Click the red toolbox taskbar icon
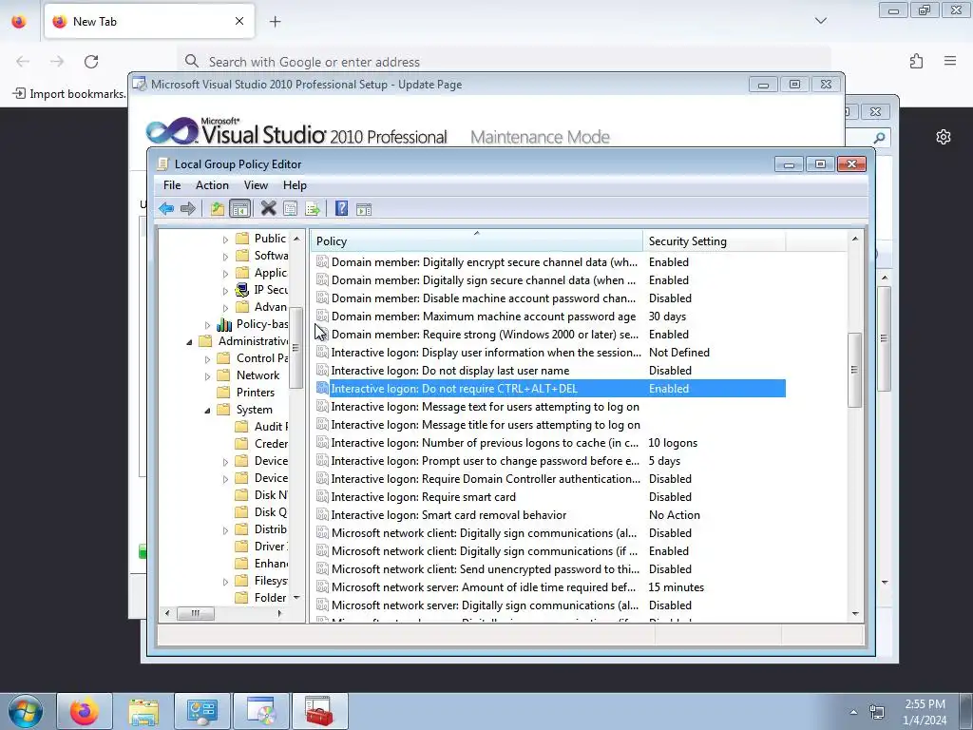 pos(320,711)
